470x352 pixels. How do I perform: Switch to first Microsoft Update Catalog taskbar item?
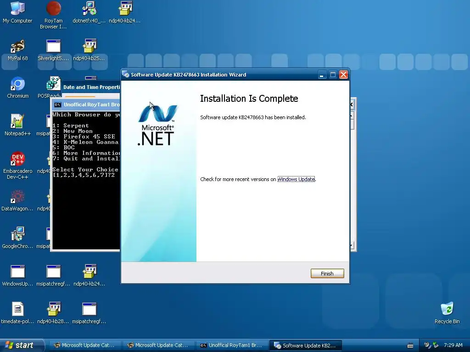click(85, 345)
